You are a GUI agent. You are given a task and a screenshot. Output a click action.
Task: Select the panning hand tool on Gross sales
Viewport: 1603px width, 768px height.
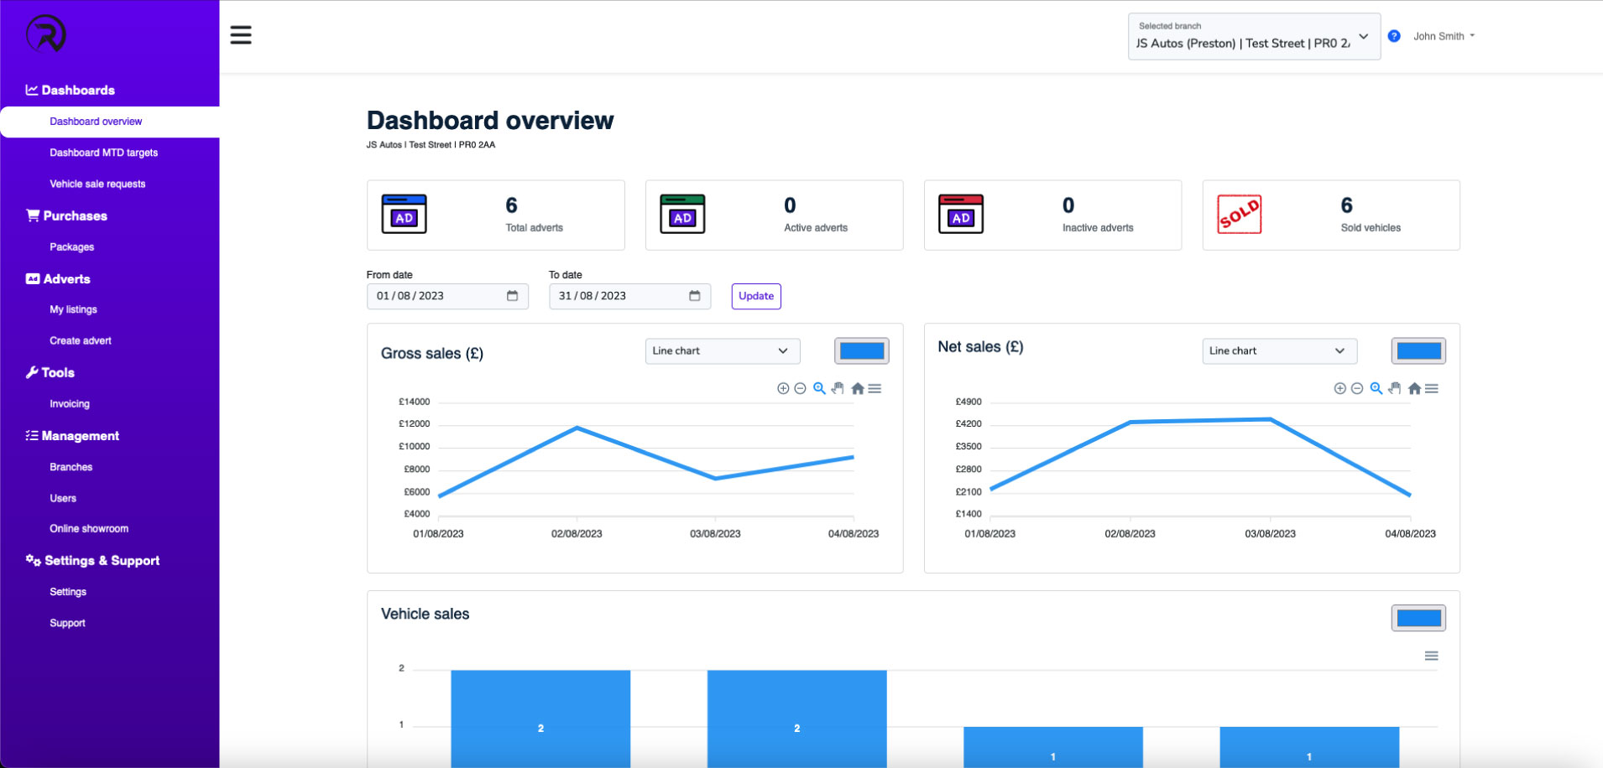pos(838,388)
